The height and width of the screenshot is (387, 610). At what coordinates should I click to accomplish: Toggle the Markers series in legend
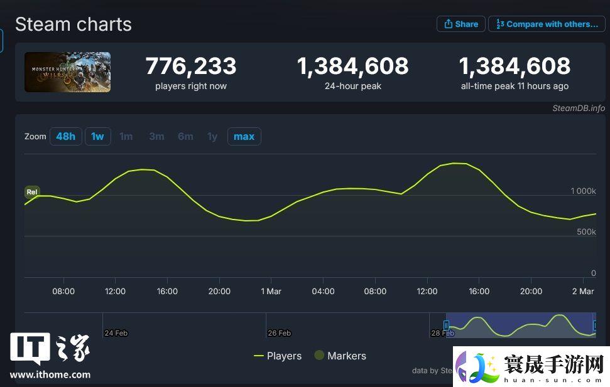[x=340, y=356]
